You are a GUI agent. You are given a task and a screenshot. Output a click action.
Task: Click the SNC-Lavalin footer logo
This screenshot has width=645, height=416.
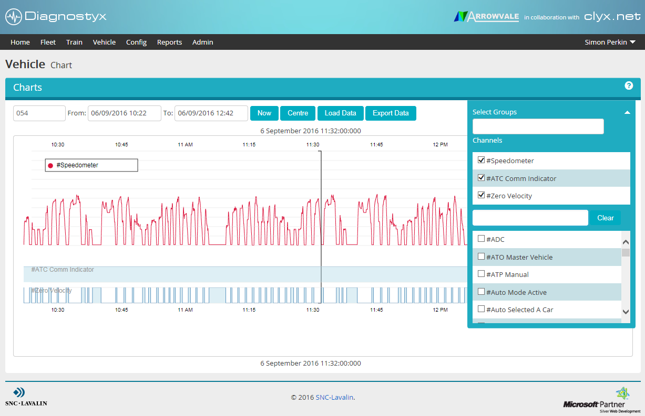click(26, 397)
